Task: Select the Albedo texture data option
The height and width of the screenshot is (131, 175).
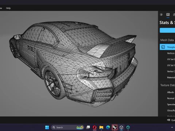Action: [171, 92]
